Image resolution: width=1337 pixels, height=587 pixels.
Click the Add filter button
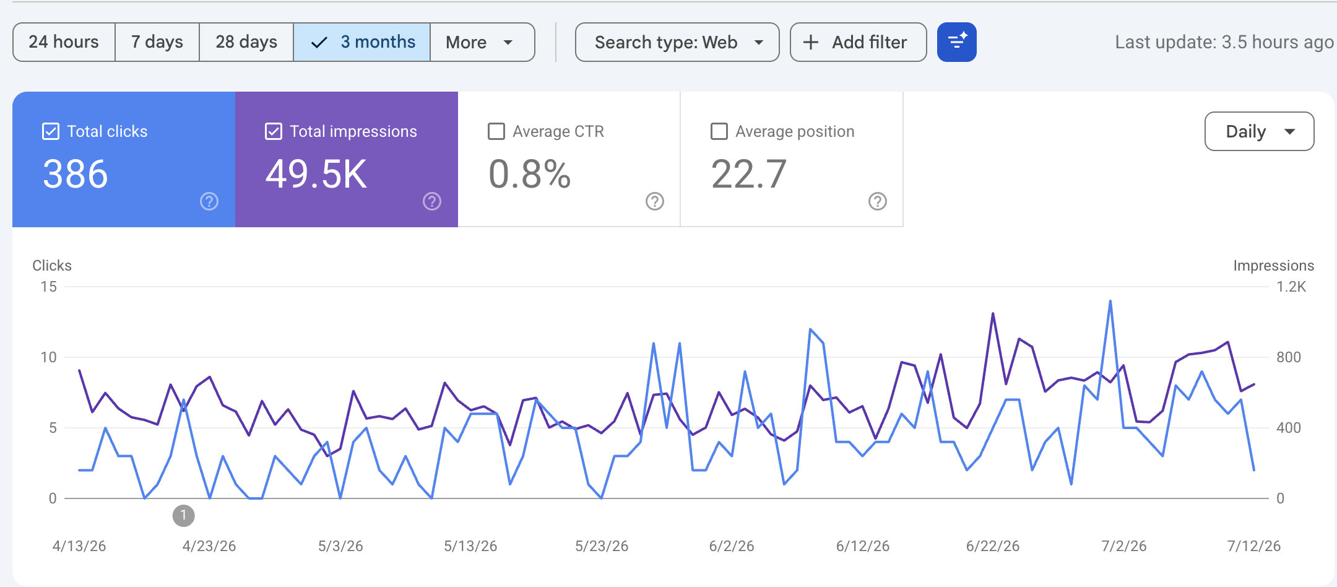coord(859,42)
